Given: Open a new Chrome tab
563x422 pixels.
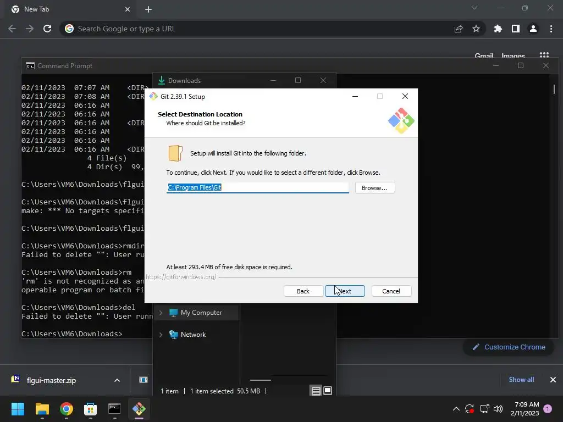Looking at the screenshot, I should (148, 9).
